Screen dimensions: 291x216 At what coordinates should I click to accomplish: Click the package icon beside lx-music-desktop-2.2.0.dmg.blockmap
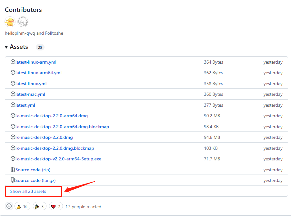[x=13, y=148]
